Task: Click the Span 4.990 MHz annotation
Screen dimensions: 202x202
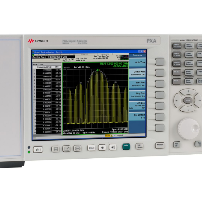Action: point(120,129)
